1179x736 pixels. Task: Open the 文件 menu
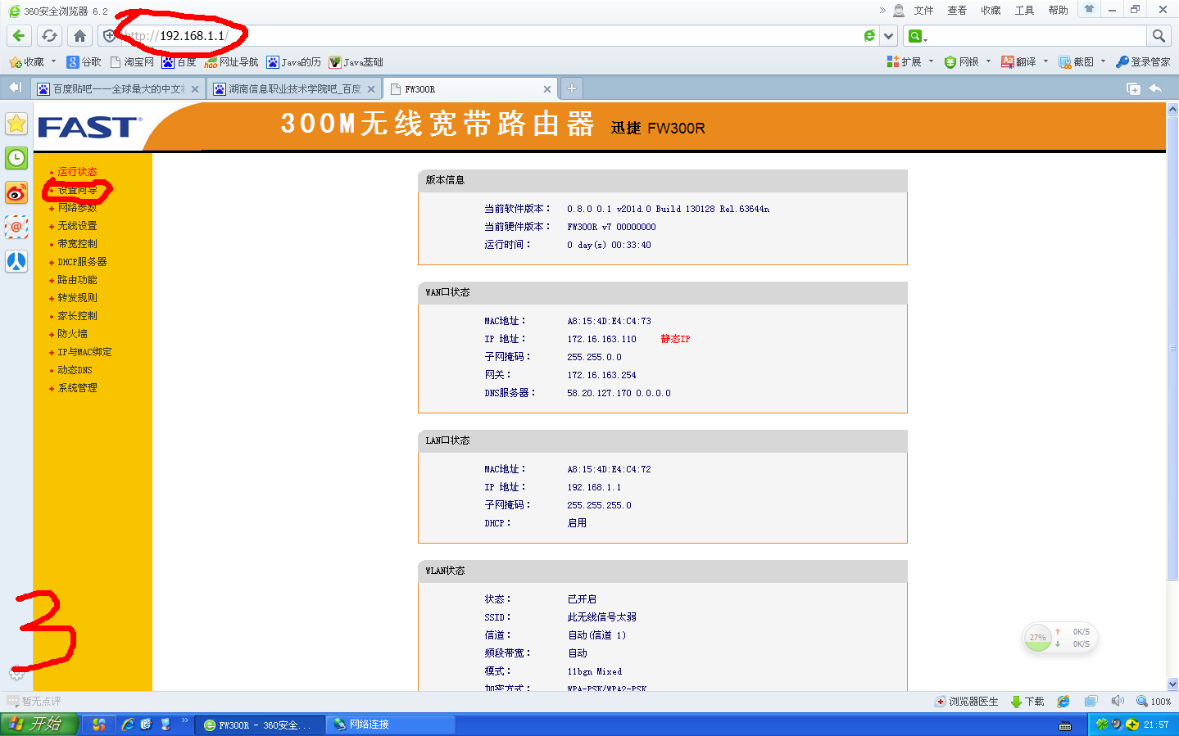pos(923,11)
